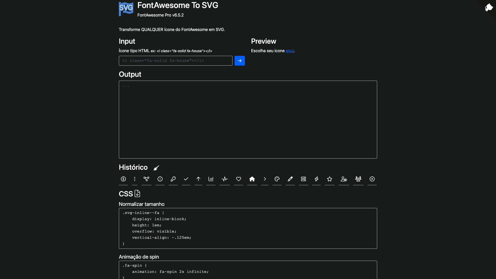The height and width of the screenshot is (279, 496).
Task: Click the 'FontAwesome Pro v6.5.2' version text
Action: click(160, 15)
